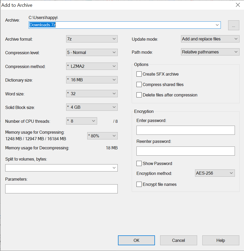The height and width of the screenshot is (251, 244).
Task: Enable Create SFX archive checkbox
Action: tap(139, 74)
